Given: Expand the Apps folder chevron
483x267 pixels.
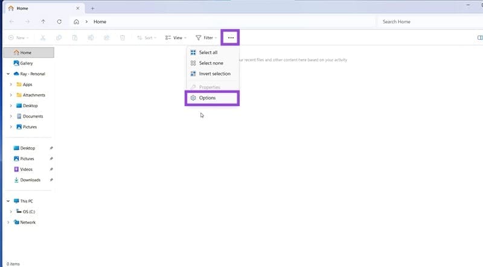Looking at the screenshot, I should tap(11, 84).
